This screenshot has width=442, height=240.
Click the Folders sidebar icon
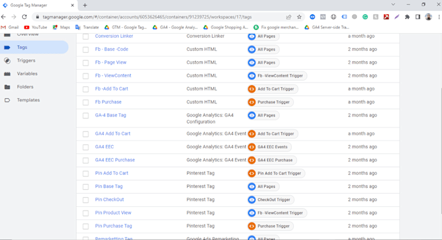[7, 87]
